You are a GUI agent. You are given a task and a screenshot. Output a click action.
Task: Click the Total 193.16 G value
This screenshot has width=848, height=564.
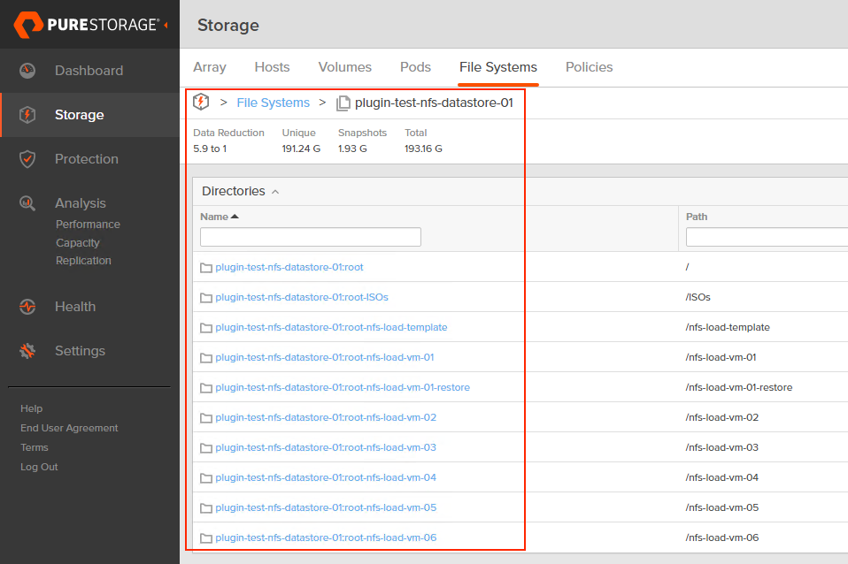[423, 149]
